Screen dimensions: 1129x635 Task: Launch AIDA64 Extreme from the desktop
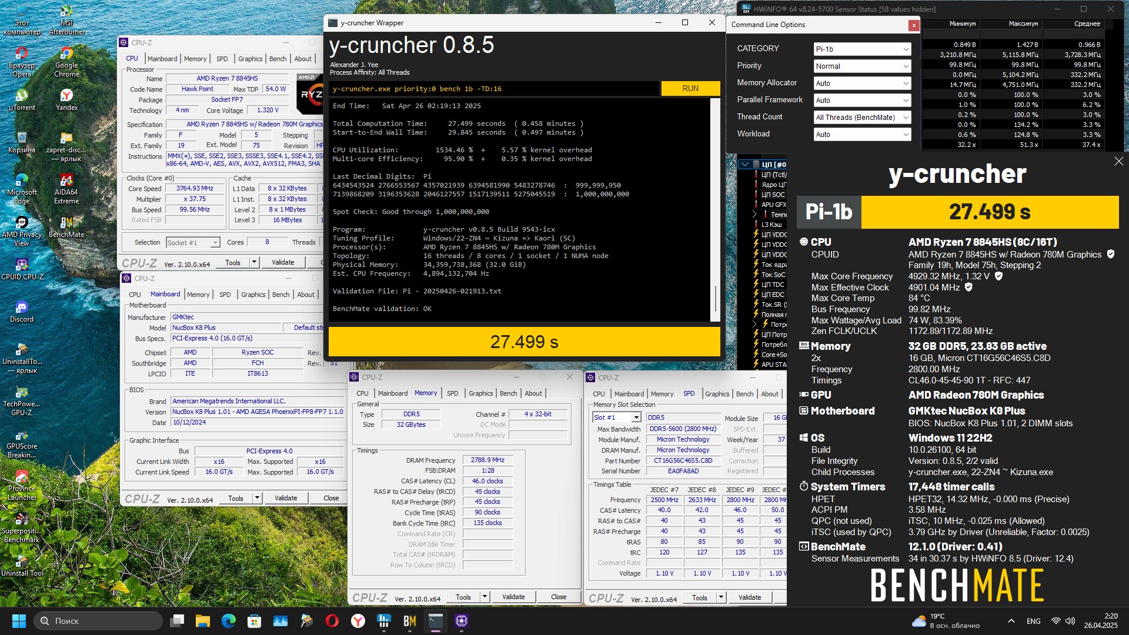66,189
